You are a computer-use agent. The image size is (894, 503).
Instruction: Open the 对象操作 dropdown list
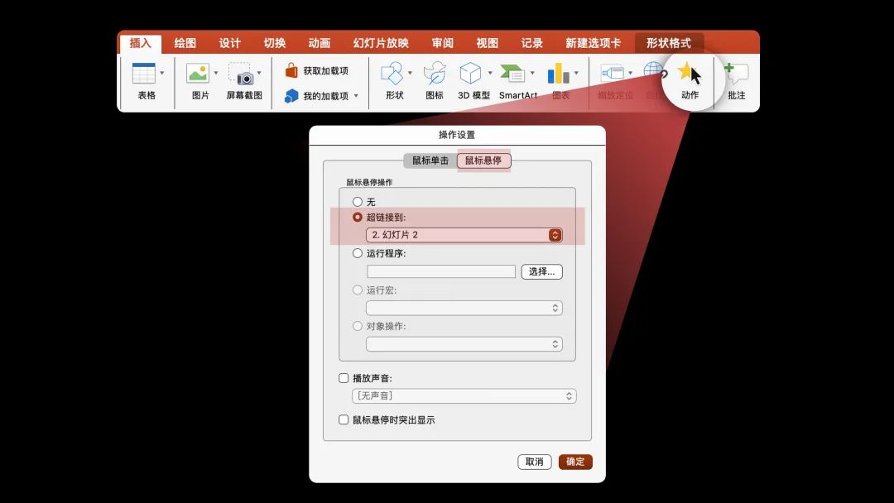coord(464,343)
